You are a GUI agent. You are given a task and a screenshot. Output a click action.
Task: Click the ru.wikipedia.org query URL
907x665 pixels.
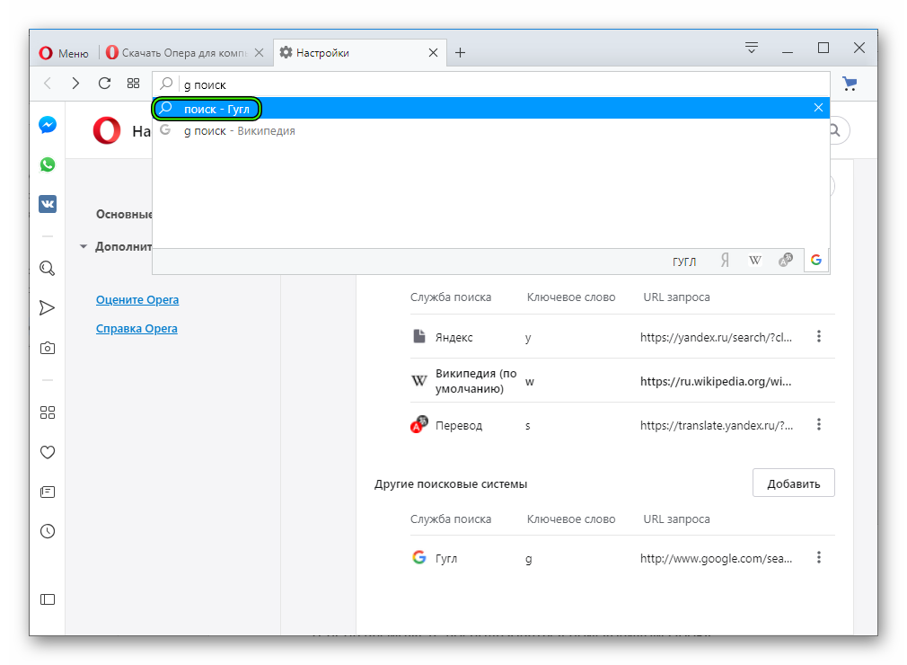pos(716,381)
